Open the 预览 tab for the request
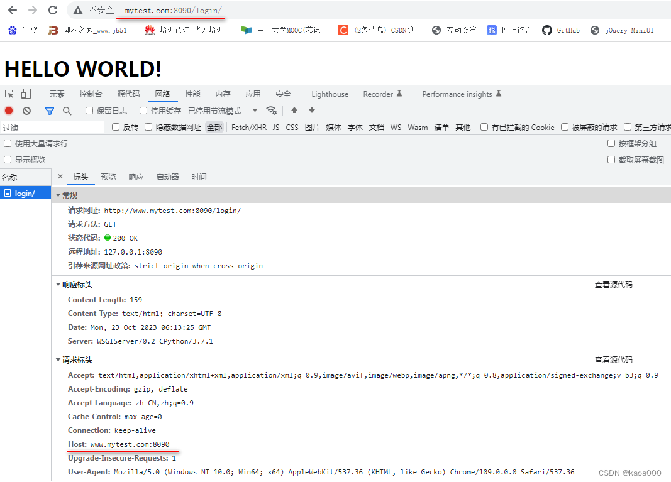 click(108, 177)
